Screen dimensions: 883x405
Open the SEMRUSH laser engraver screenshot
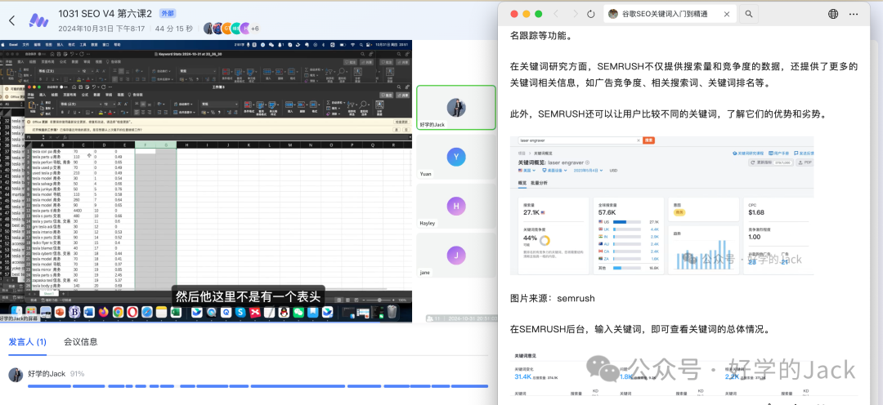(x=661, y=205)
